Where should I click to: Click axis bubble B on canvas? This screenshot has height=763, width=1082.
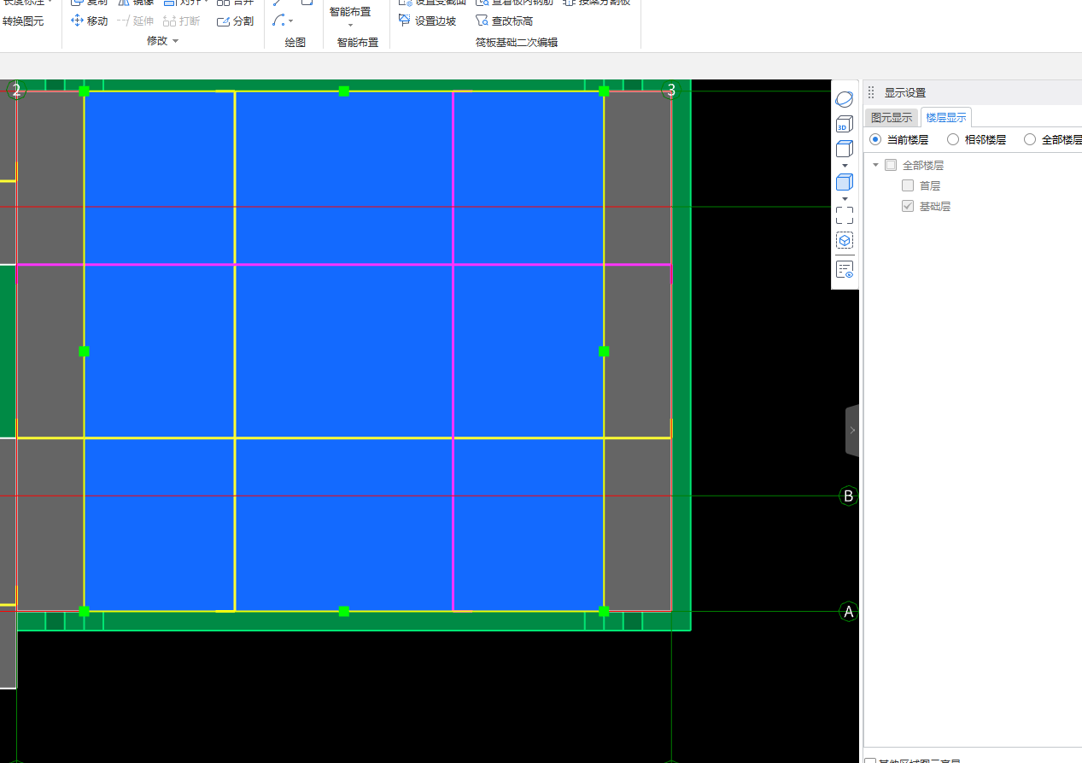coord(848,496)
